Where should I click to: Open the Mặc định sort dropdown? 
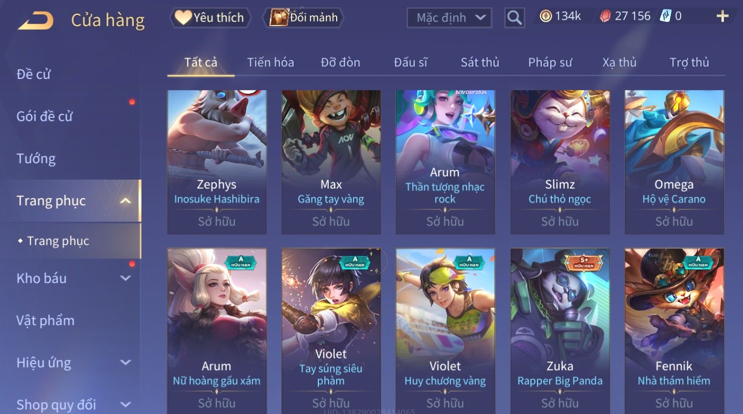[449, 18]
